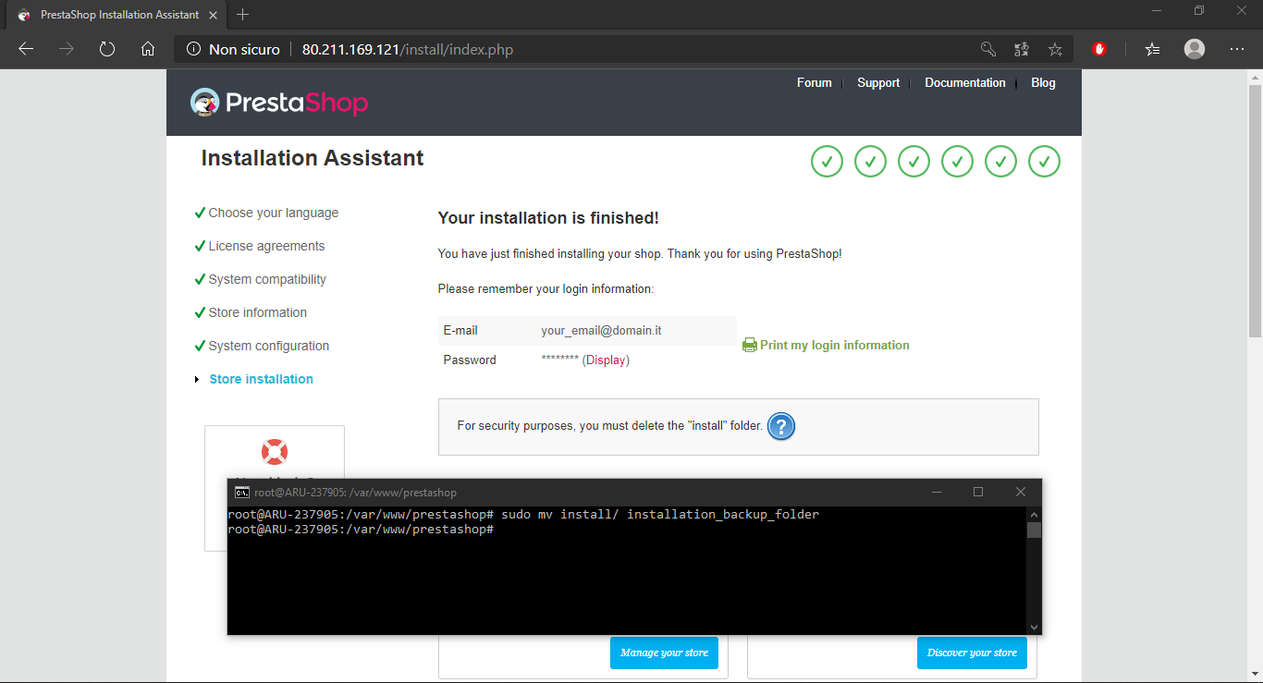Click the browser profile avatar icon
This screenshot has height=683, width=1263.
tap(1194, 49)
